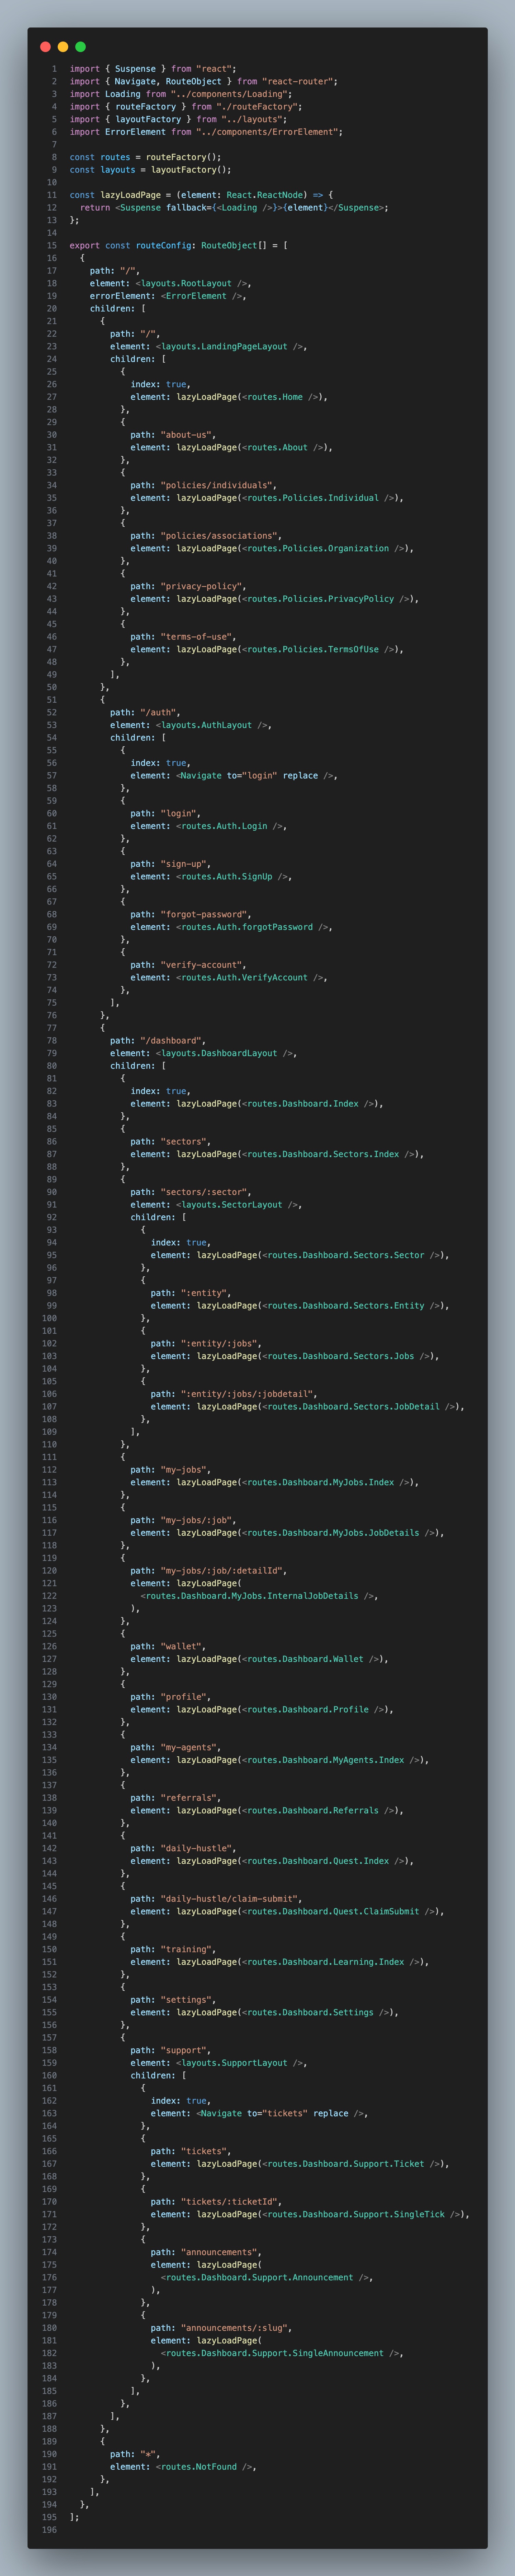Click the red close window dot
515x2576 pixels.
click(x=45, y=47)
